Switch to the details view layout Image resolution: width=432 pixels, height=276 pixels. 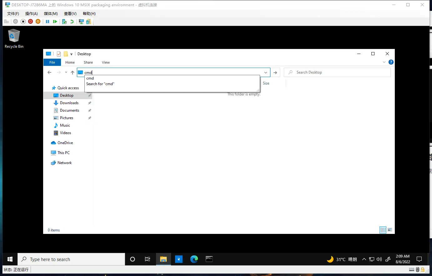coord(383,230)
